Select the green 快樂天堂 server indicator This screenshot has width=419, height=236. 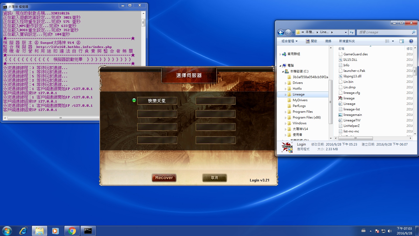[134, 100]
